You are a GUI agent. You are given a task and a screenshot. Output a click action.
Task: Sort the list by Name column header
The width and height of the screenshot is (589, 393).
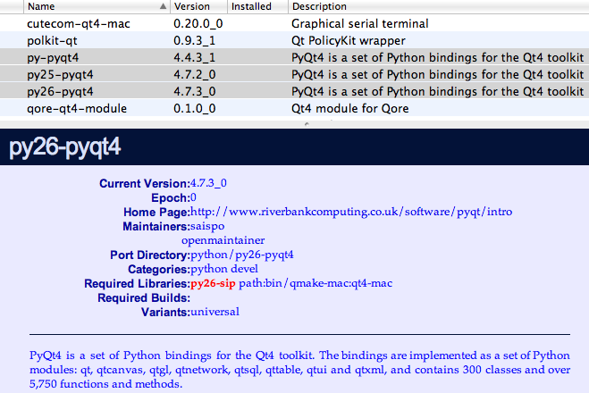(97, 6)
